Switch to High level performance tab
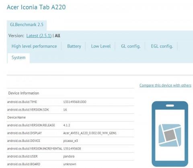This screenshot has height=168, width=193. point(34,46)
